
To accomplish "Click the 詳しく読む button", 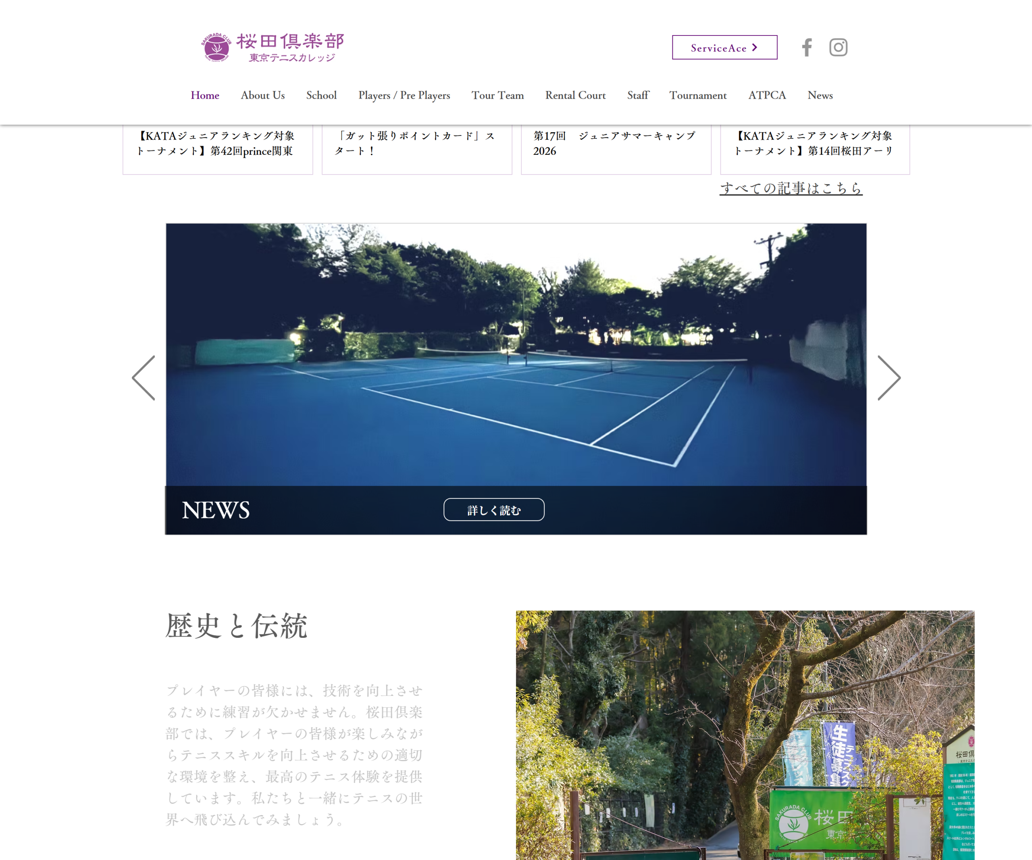I will 494,510.
